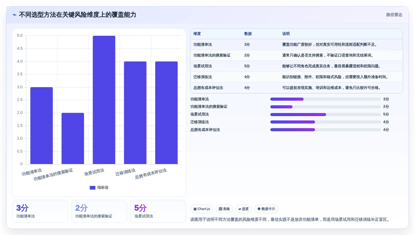Click the 维度 table column header
The width and height of the screenshot is (415, 235).
[x=197, y=34]
